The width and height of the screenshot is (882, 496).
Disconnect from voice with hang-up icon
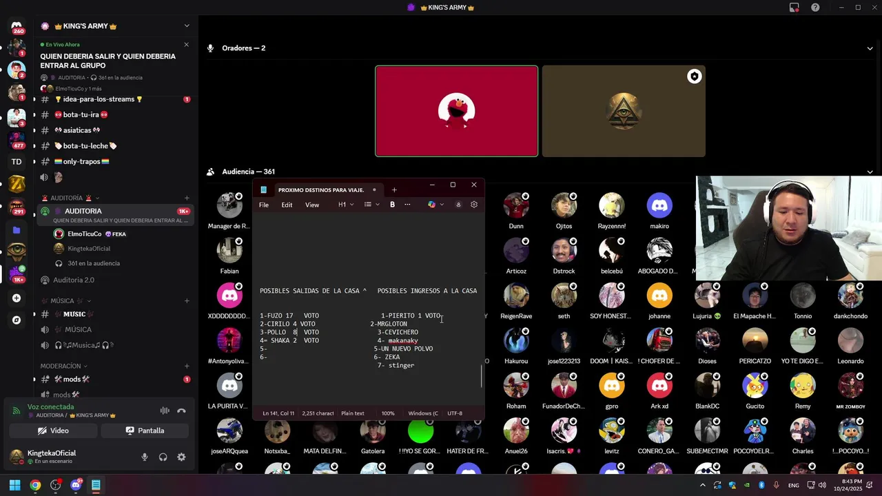click(181, 411)
